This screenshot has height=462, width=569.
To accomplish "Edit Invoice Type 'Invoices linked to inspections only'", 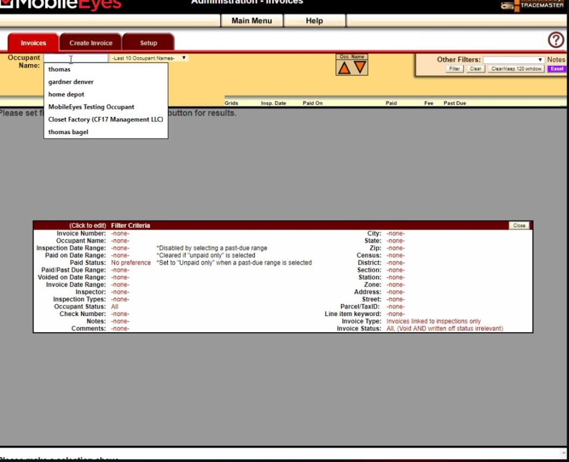I will pos(434,321).
